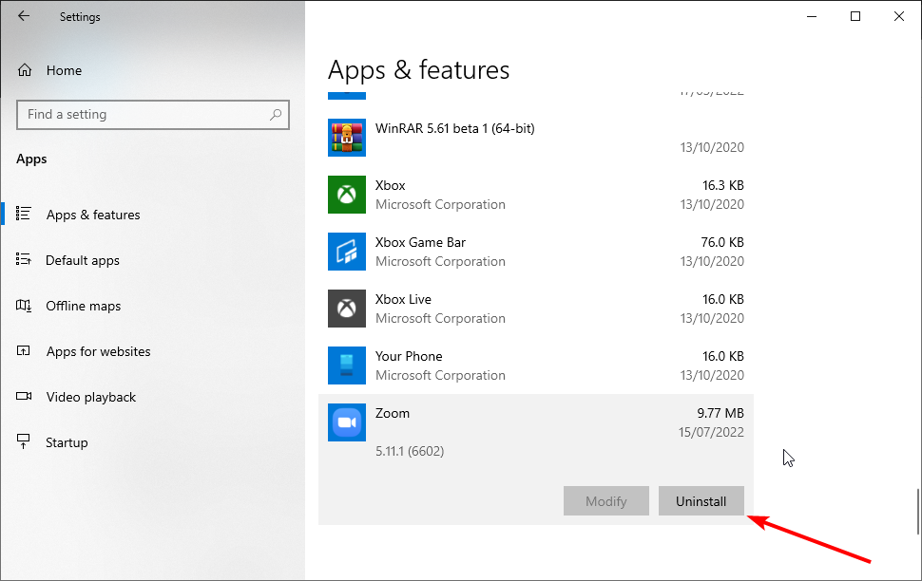Open the Offline maps icon

click(x=24, y=306)
